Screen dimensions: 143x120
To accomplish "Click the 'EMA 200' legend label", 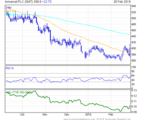I will point(11,14).
